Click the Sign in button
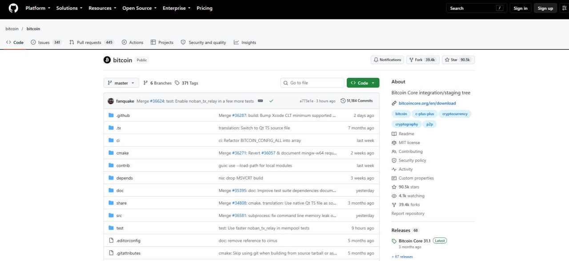The image size is (569, 261). point(521,8)
